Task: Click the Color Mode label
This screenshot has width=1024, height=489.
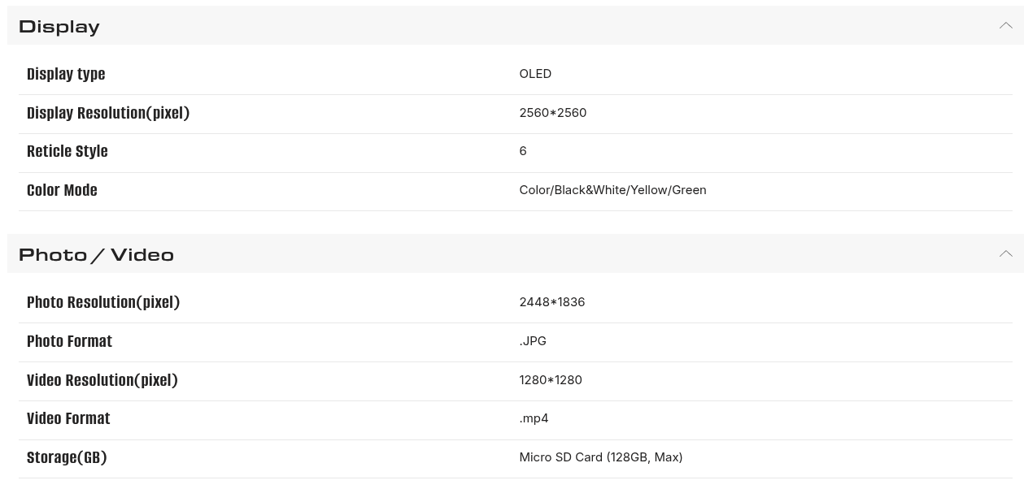Action: pyautogui.click(x=62, y=190)
